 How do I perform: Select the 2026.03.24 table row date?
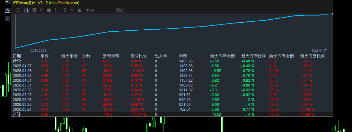point(22,109)
